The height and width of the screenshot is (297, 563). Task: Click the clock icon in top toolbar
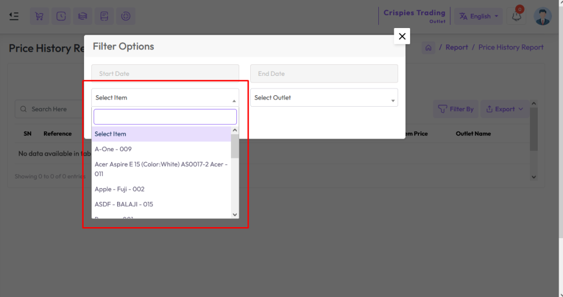[60, 16]
